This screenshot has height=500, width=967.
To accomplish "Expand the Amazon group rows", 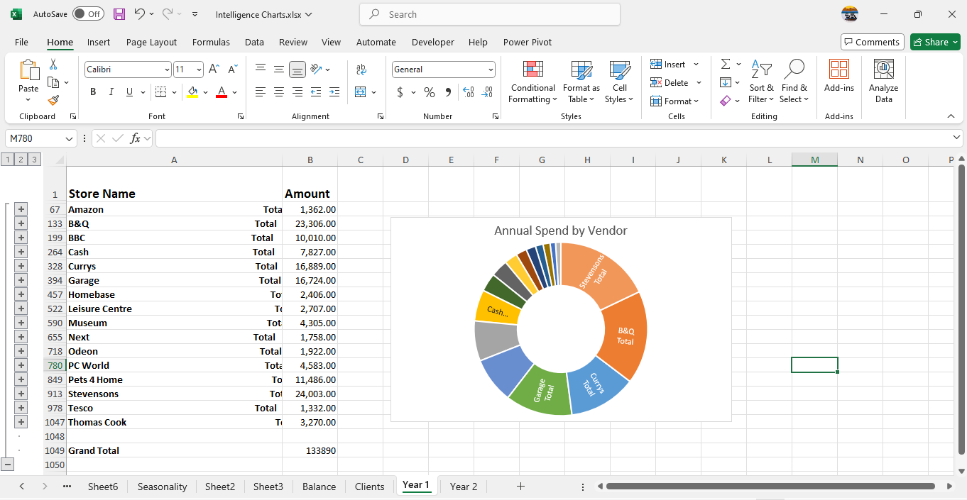I will pos(21,209).
